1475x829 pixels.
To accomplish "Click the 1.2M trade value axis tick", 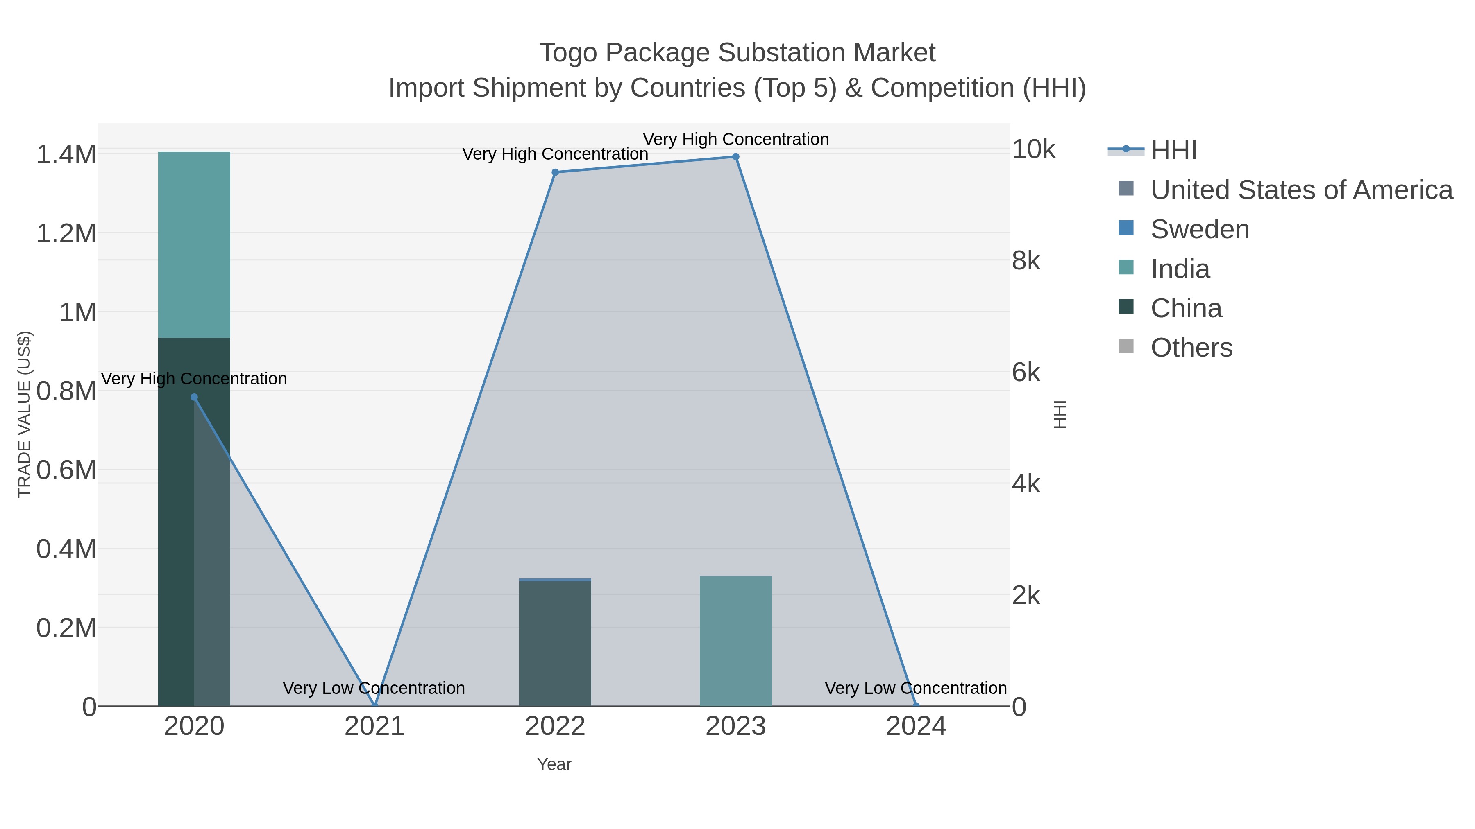I will [x=66, y=233].
